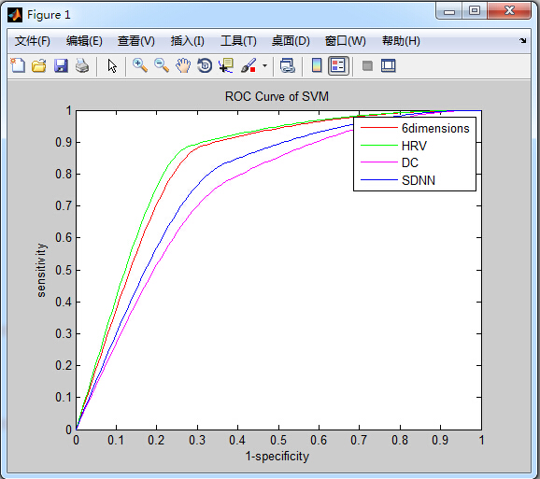Toggle the Insert Colorbar button
The width and height of the screenshot is (540, 479).
pyautogui.click(x=317, y=65)
